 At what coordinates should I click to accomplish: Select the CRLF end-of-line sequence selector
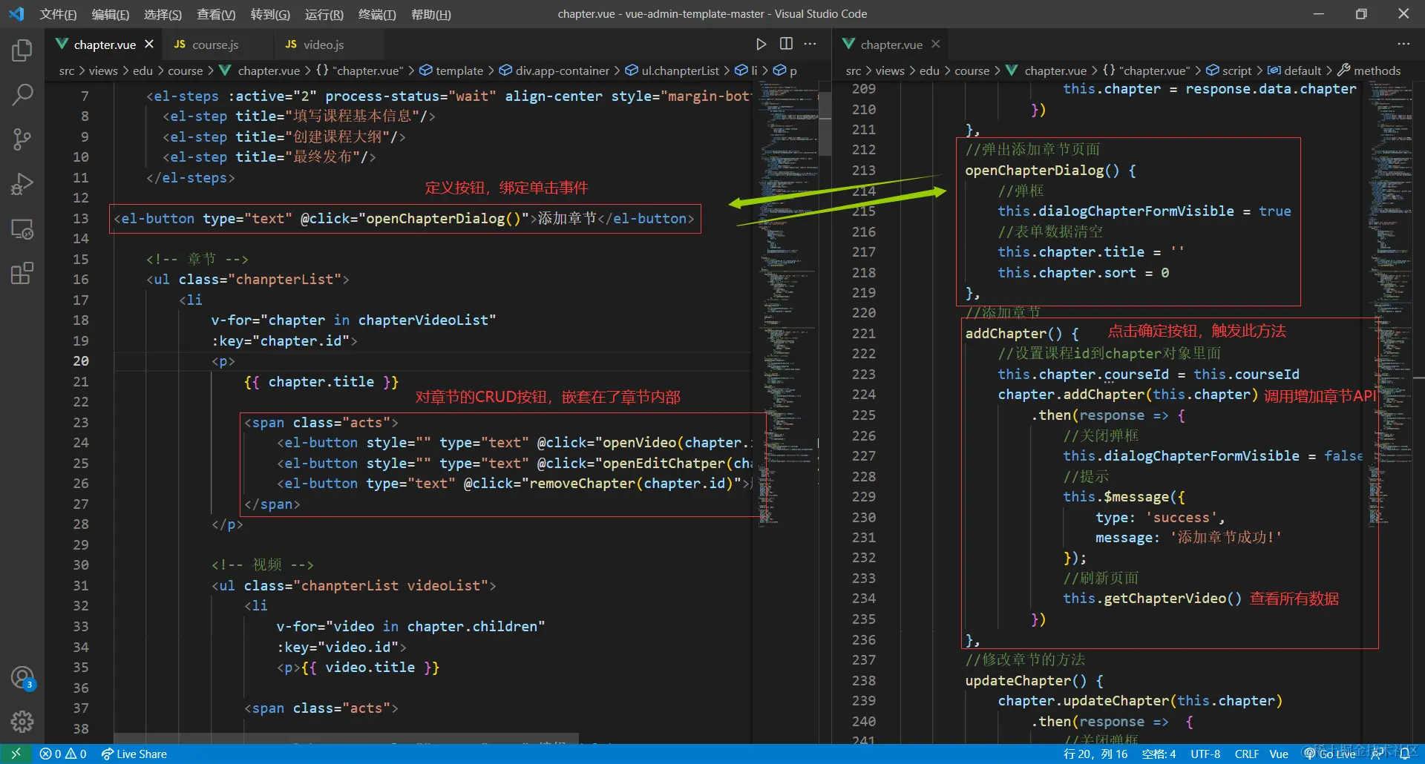[x=1246, y=754]
